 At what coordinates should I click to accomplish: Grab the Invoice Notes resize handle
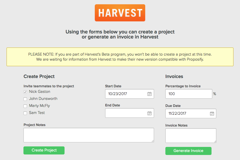click(215, 142)
